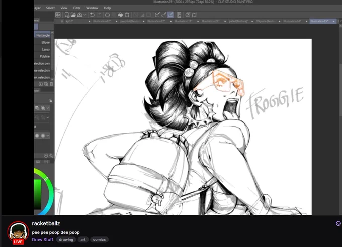Open the racketballz channel name link
The height and width of the screenshot is (247, 342).
point(46,223)
